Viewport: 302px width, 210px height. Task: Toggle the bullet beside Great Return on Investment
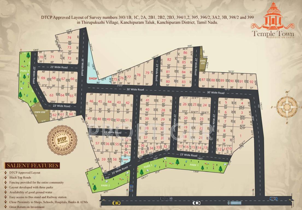pyautogui.click(x=6, y=207)
